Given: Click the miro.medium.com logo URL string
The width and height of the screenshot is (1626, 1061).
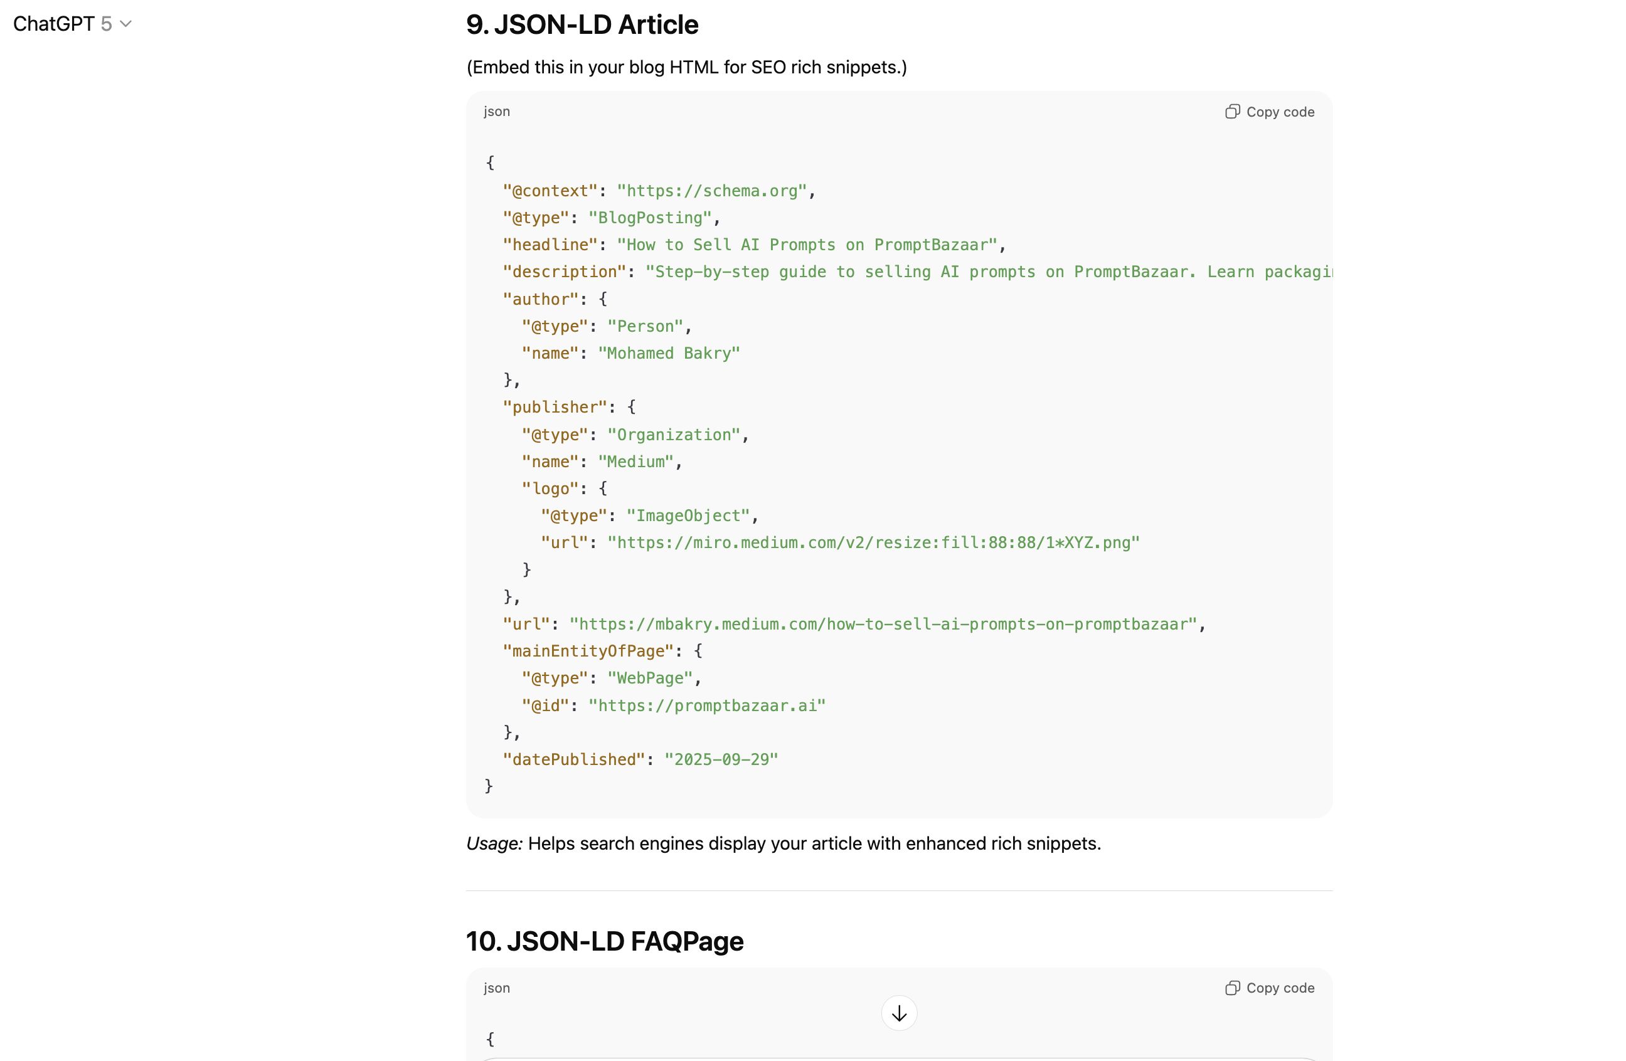Looking at the screenshot, I should tap(873, 543).
